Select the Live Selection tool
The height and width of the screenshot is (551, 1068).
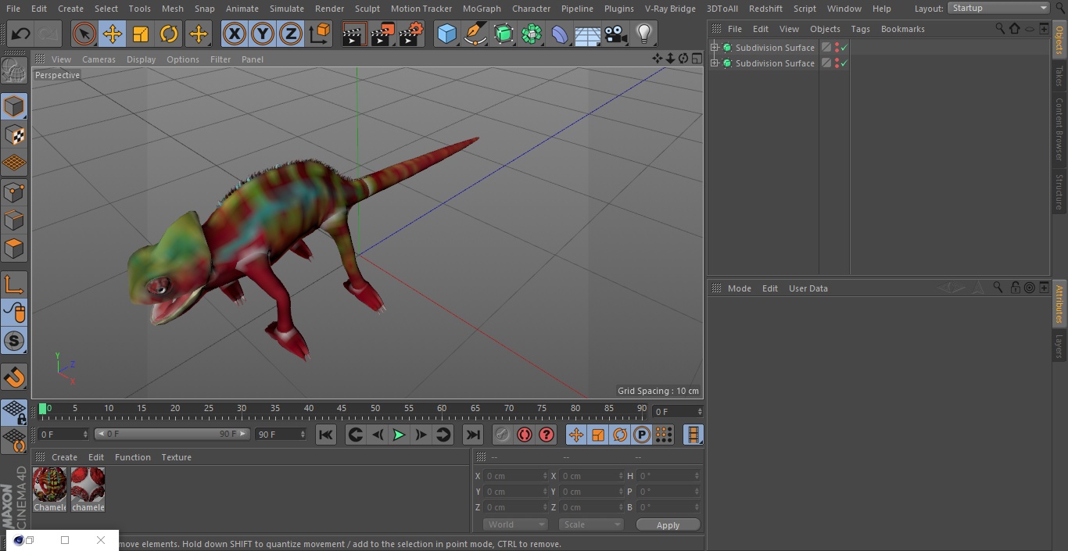(84, 34)
